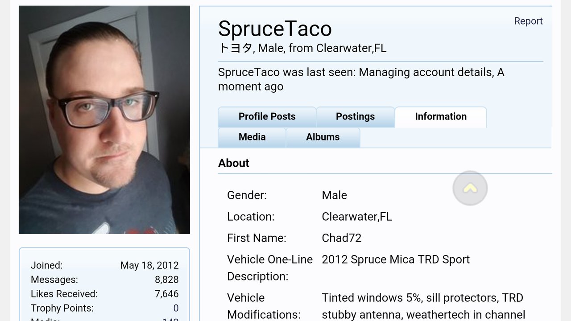Tap the scroll-to-top arrow icon

point(470,188)
